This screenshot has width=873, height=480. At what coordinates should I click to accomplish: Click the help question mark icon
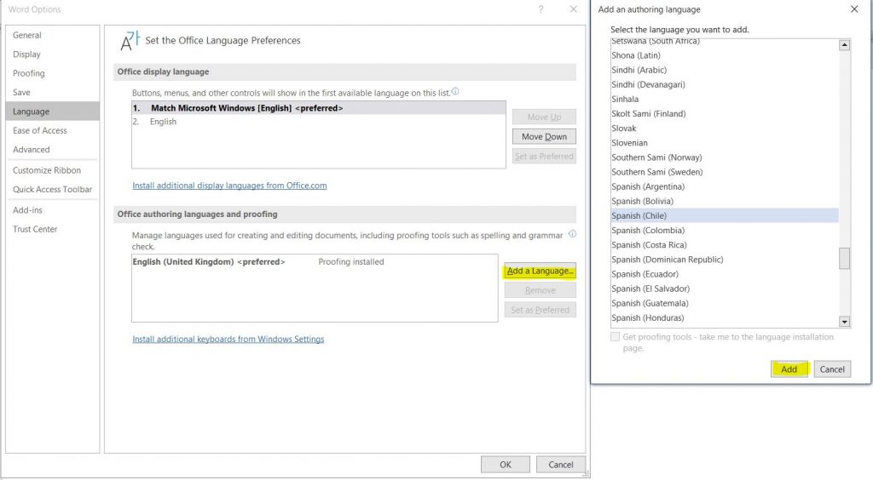click(541, 9)
